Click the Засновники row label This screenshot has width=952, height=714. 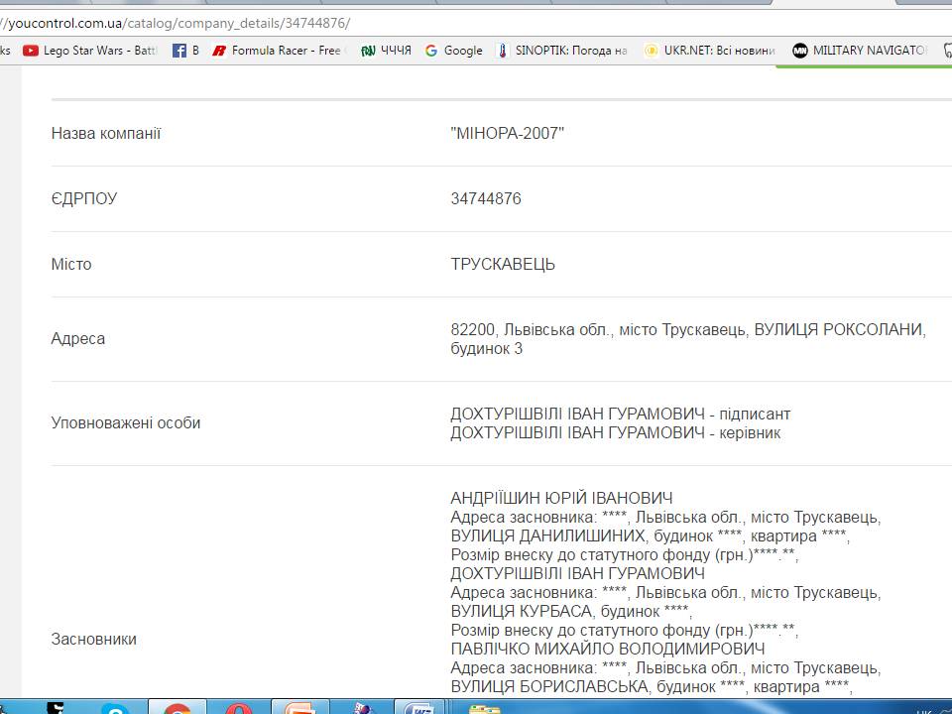tap(94, 640)
